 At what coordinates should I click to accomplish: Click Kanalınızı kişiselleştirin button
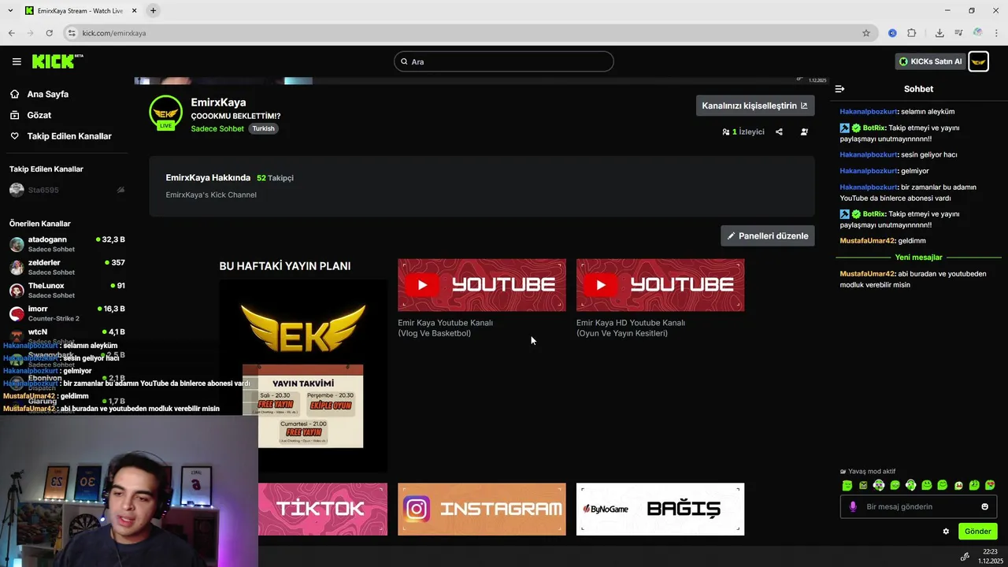pos(755,106)
